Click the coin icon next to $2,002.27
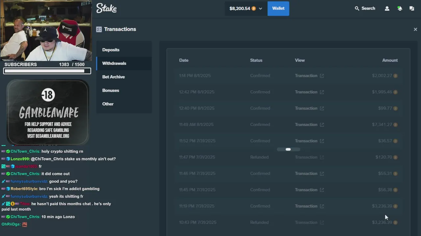 (x=395, y=76)
